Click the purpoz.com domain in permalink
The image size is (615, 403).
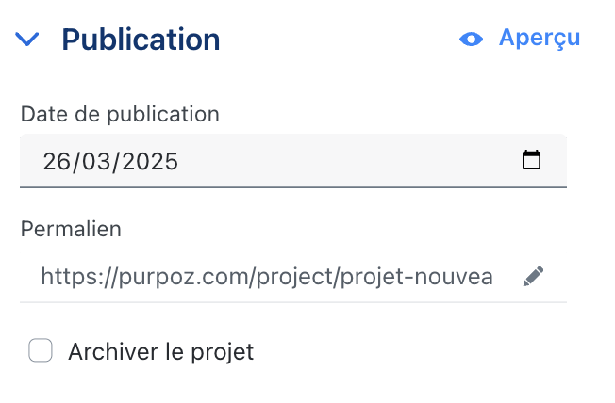[x=184, y=278]
